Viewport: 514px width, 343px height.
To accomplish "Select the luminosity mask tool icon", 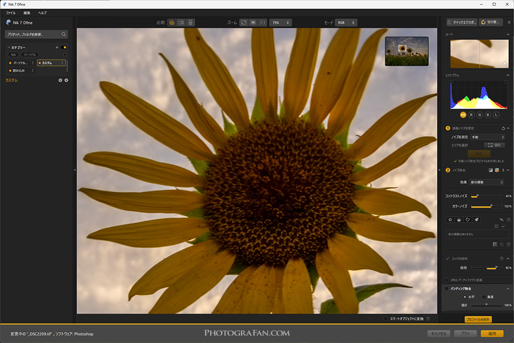I will (x=477, y=220).
